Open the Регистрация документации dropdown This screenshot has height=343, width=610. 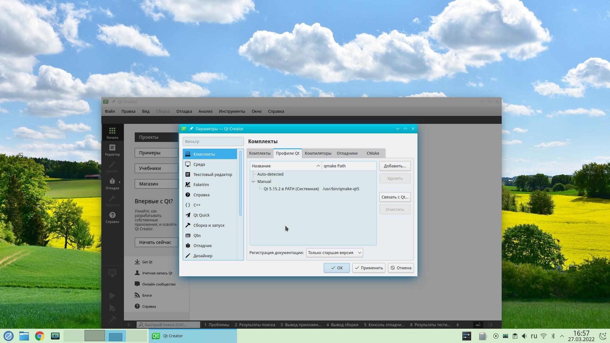[334, 253]
